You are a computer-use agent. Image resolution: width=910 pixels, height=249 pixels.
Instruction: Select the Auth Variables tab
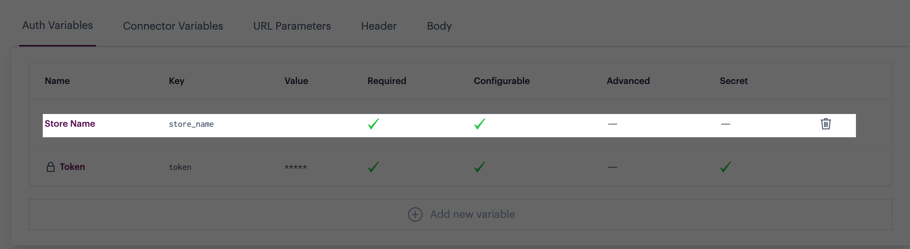[57, 25]
